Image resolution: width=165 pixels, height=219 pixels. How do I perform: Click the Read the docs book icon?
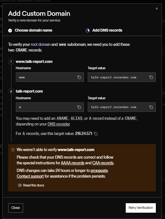(20, 185)
